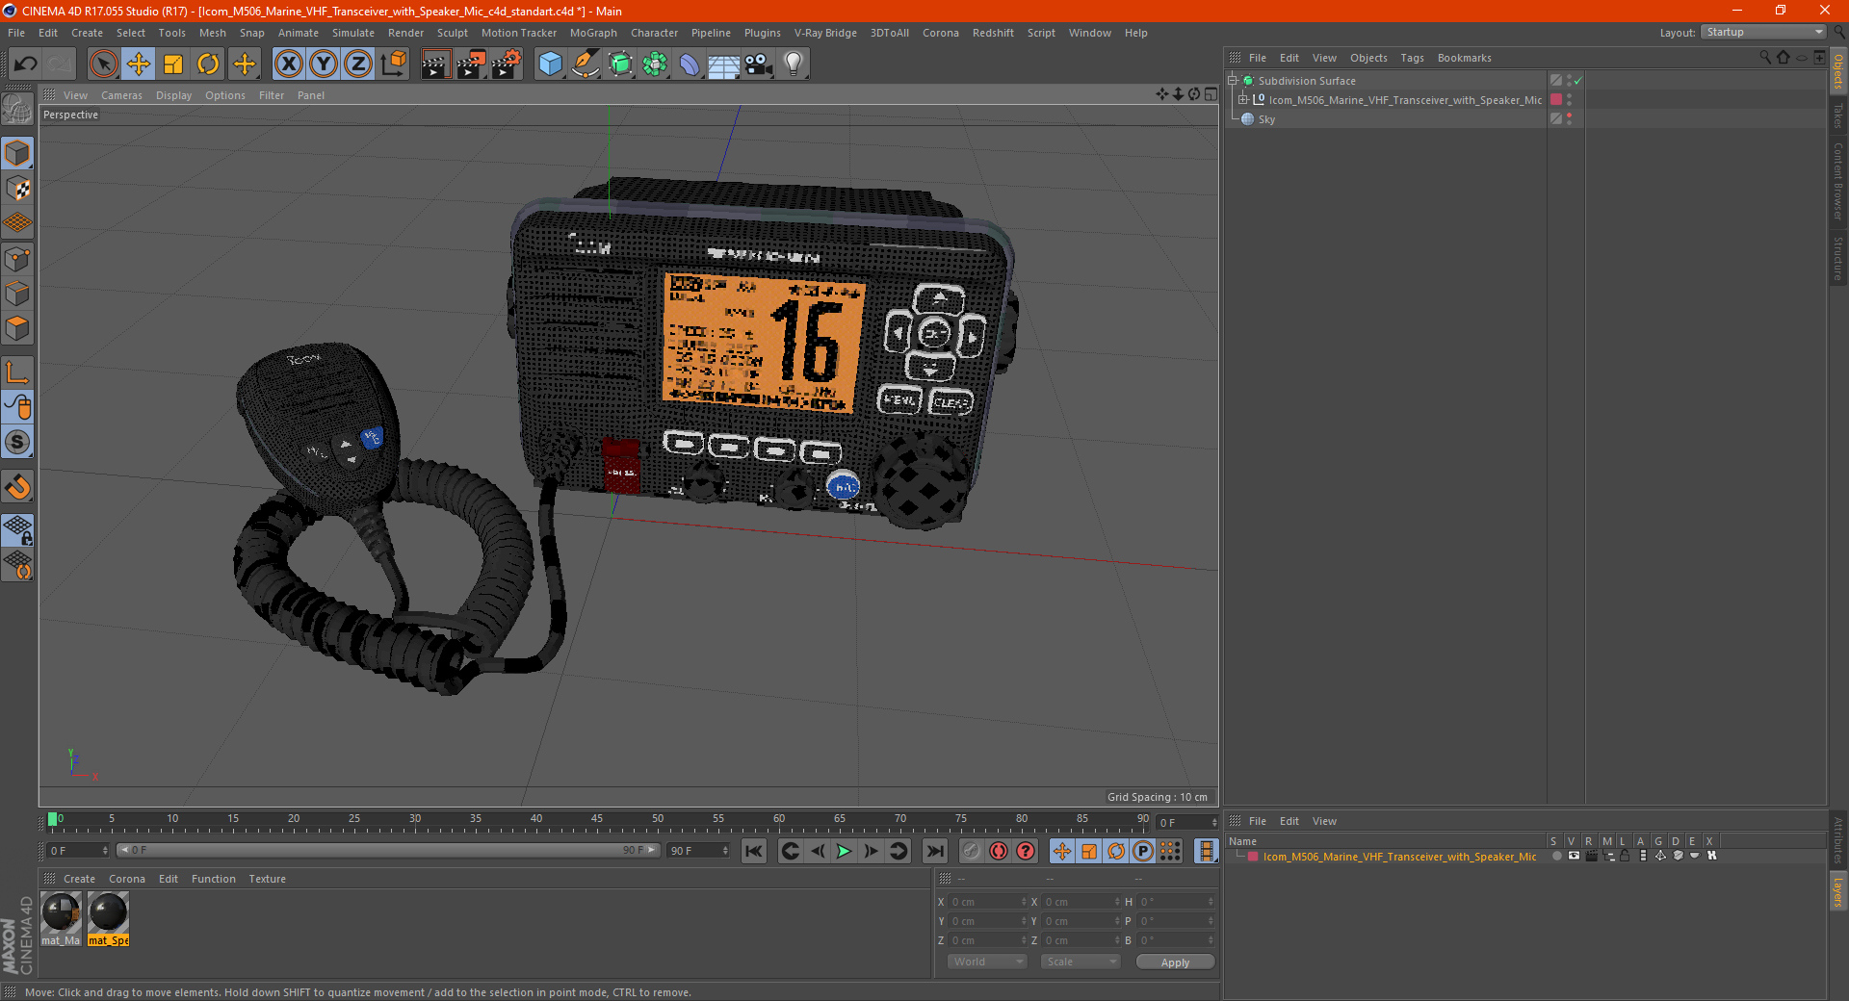
Task: Switch to Texture mode
Action: click(x=17, y=189)
